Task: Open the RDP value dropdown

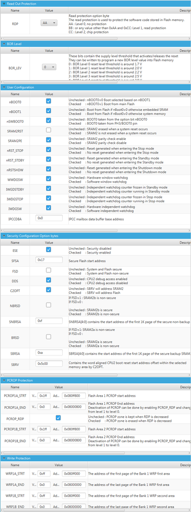Action: point(49,23)
